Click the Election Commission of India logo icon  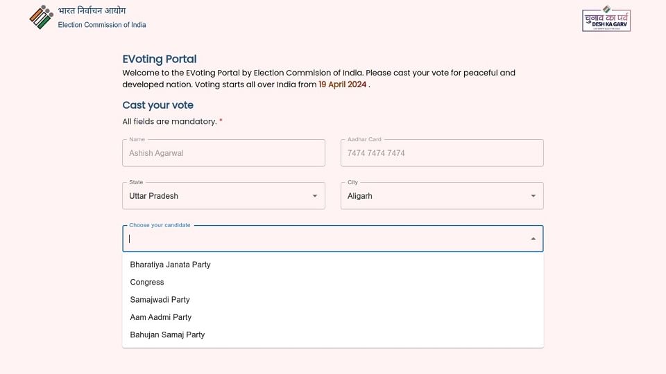coord(41,17)
